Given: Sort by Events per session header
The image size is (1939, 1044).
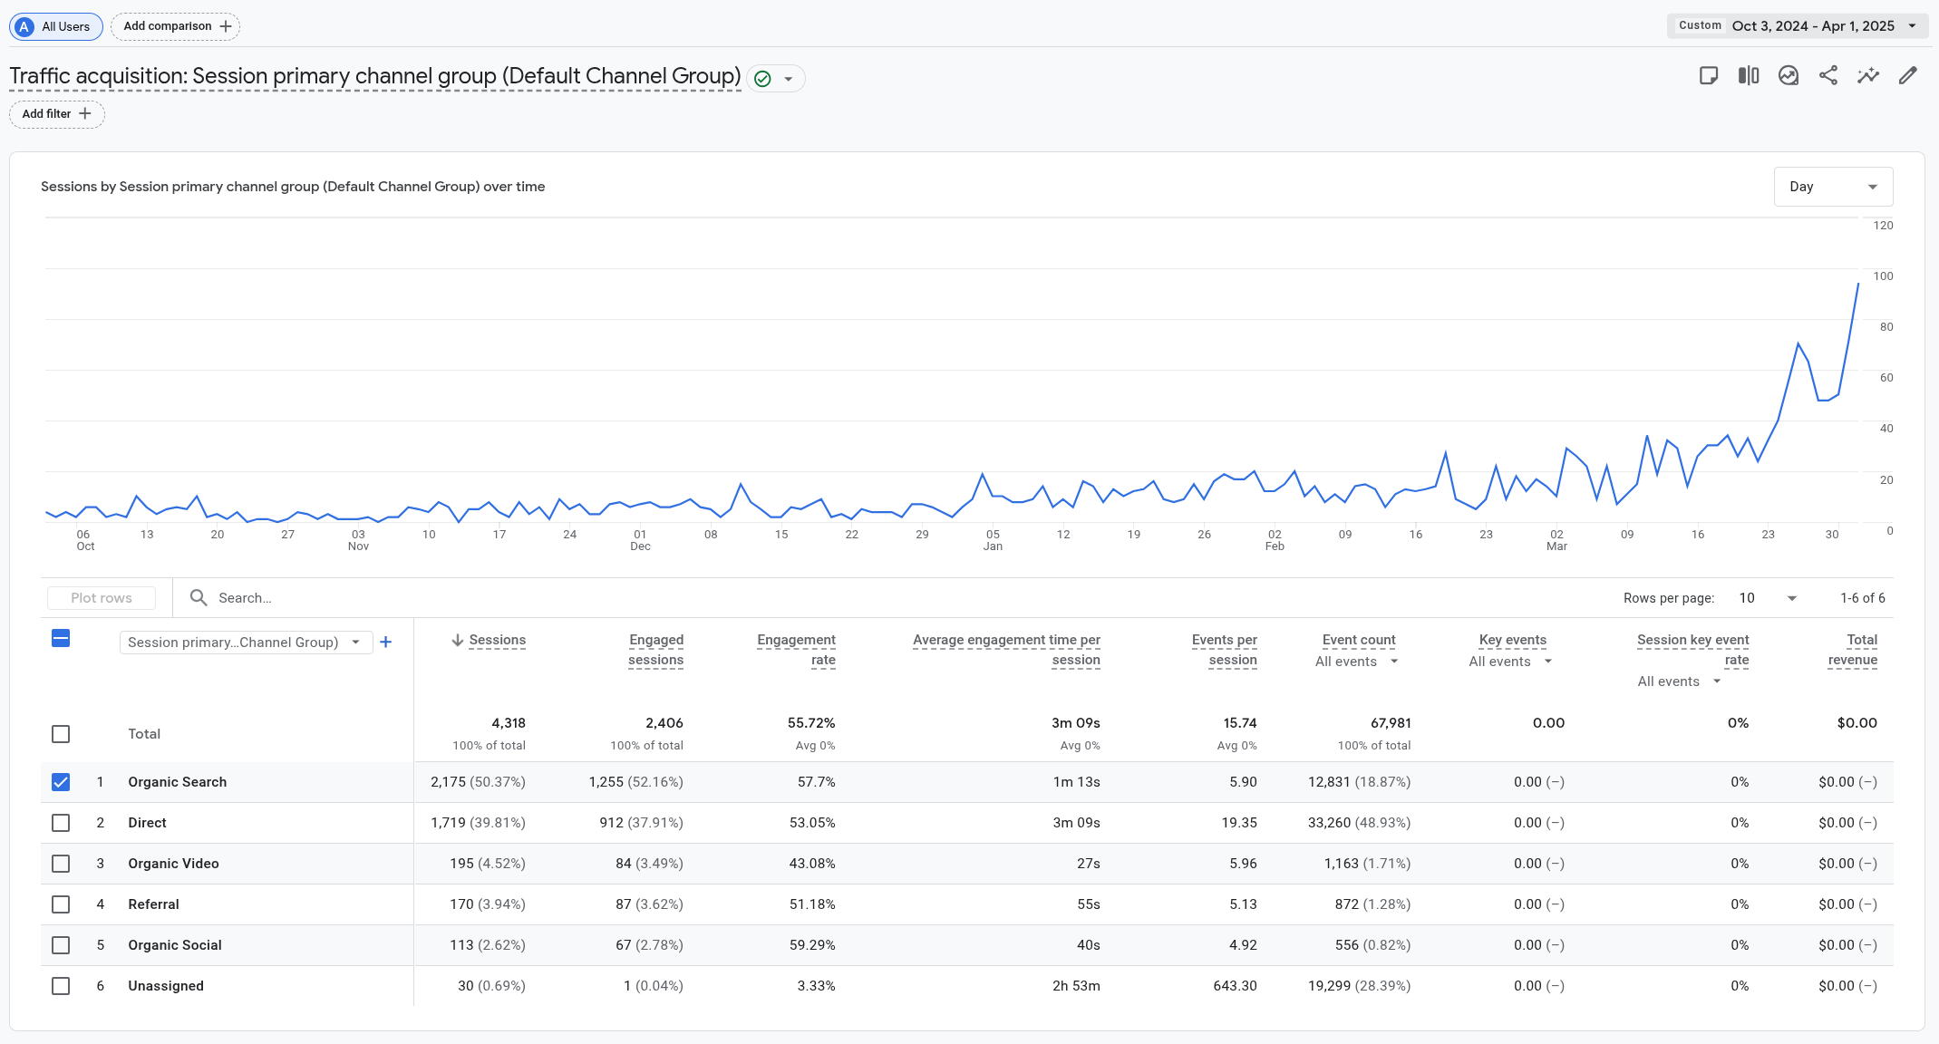Looking at the screenshot, I should [1224, 650].
